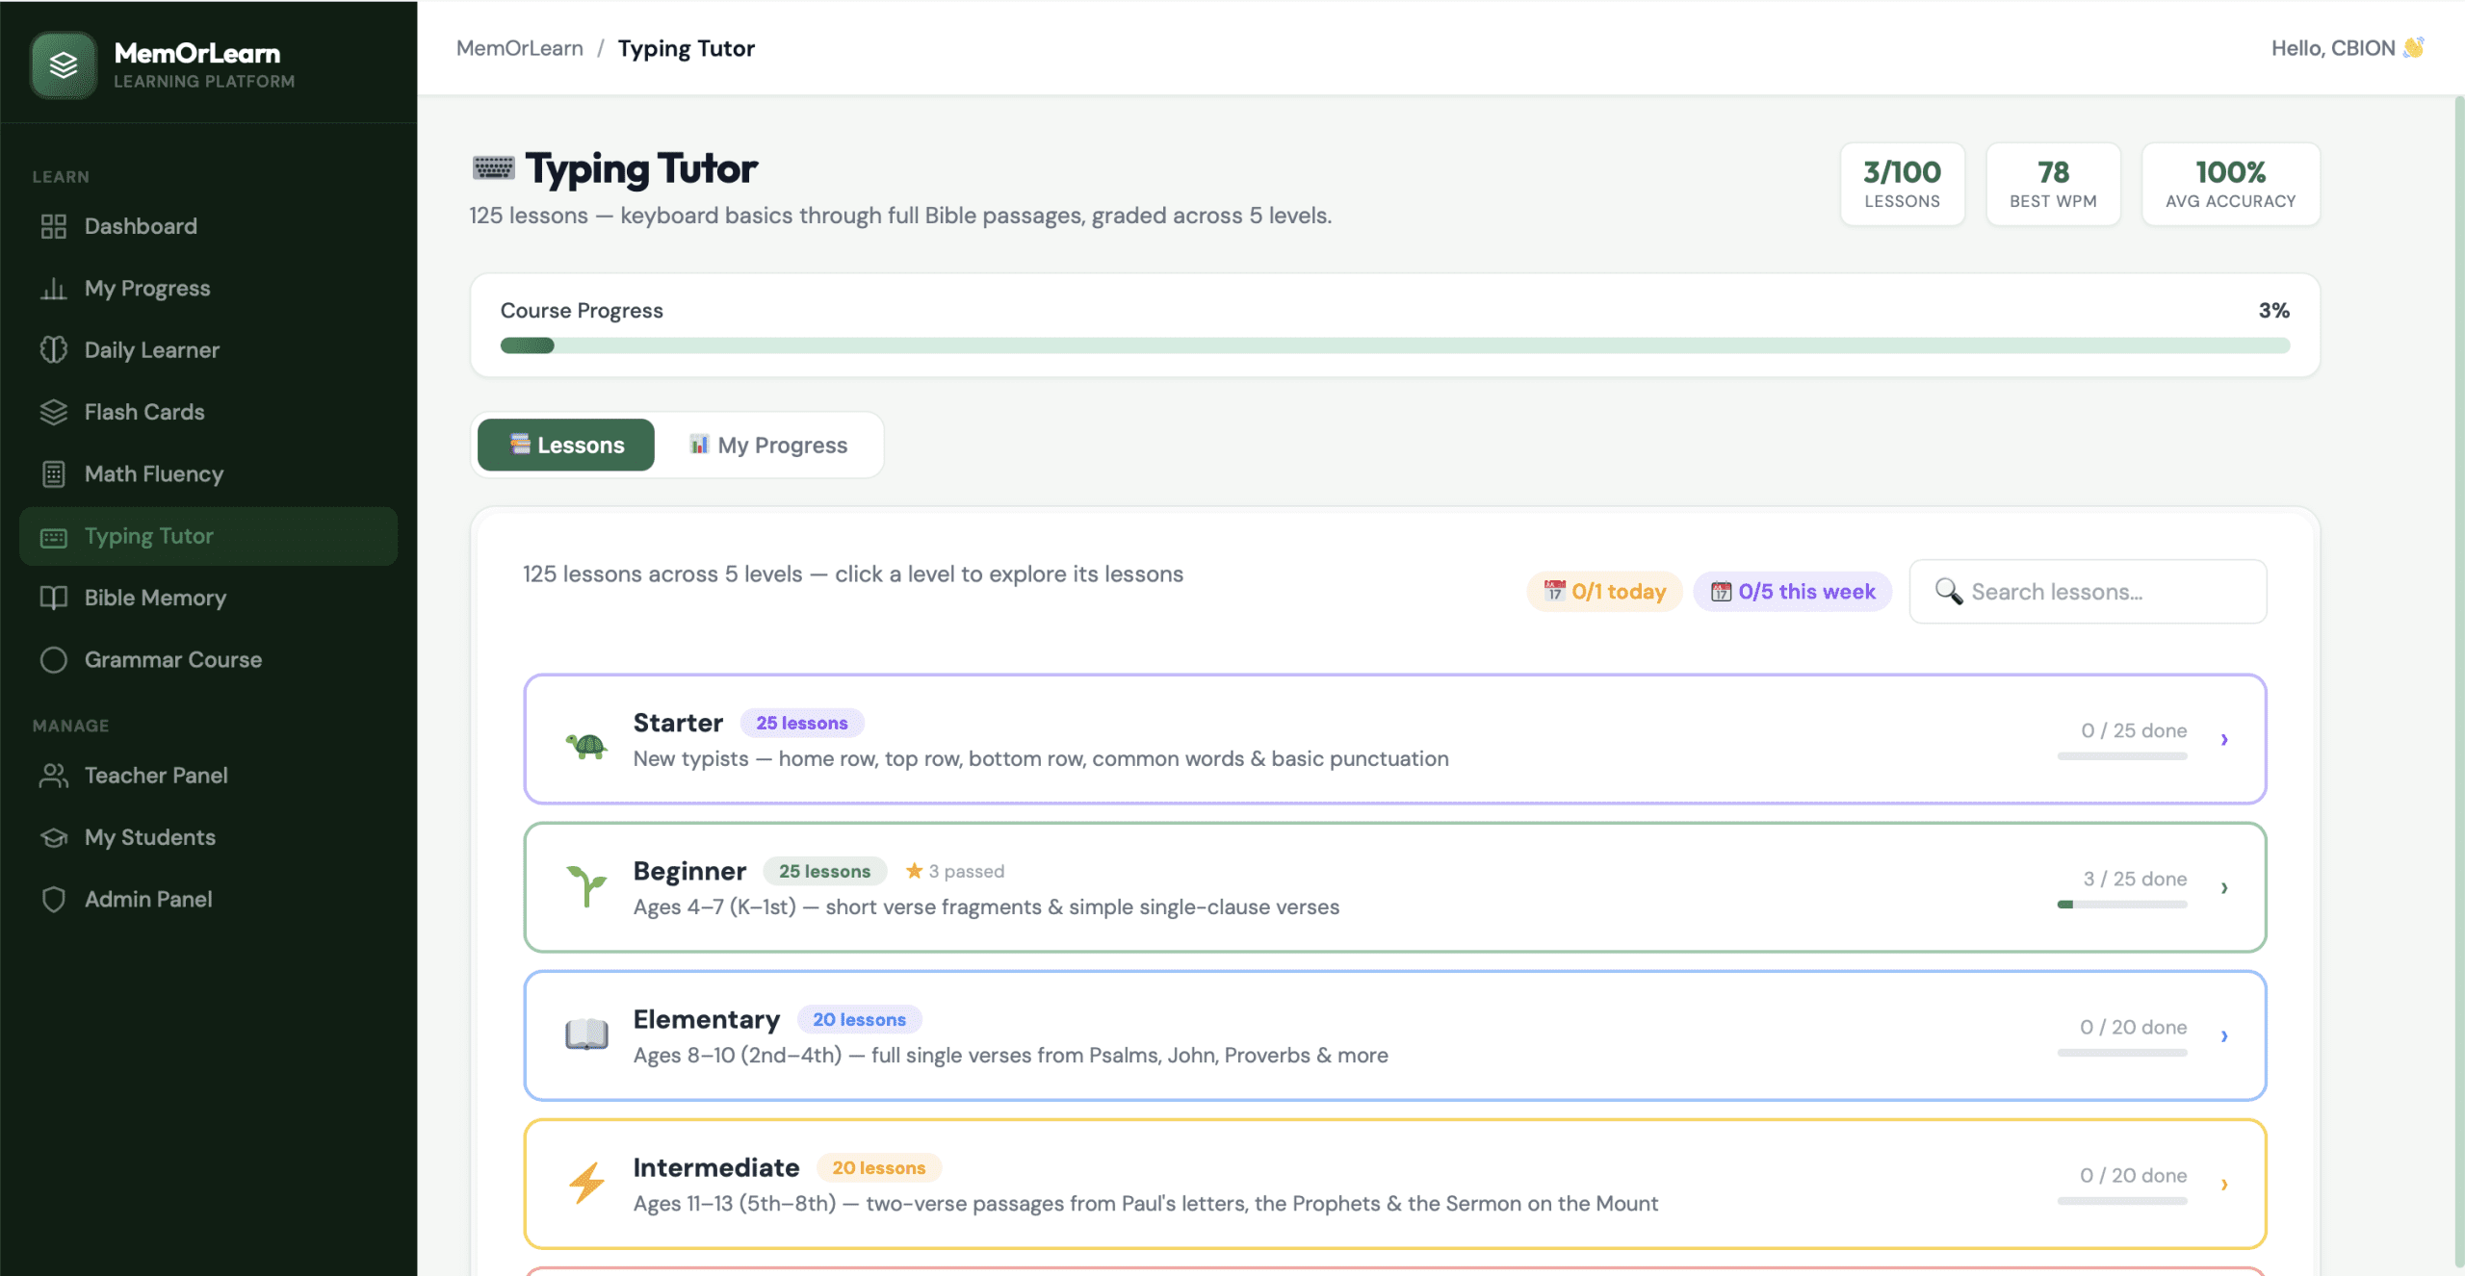Click the Elementary open book icon
The image size is (2465, 1276).
coord(586,1034)
